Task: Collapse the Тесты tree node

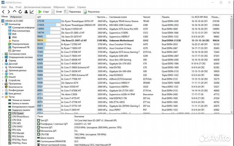Action: 3,96
